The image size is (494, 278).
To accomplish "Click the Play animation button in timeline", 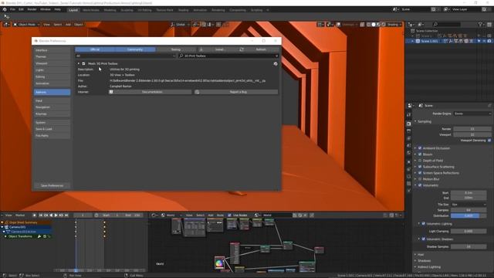I will point(56,215).
